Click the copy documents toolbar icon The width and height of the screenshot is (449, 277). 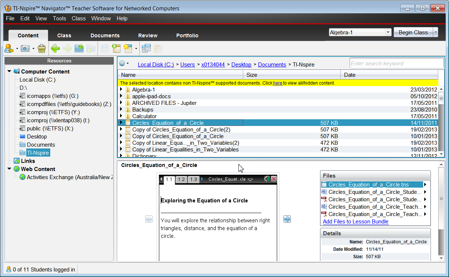[146, 48]
